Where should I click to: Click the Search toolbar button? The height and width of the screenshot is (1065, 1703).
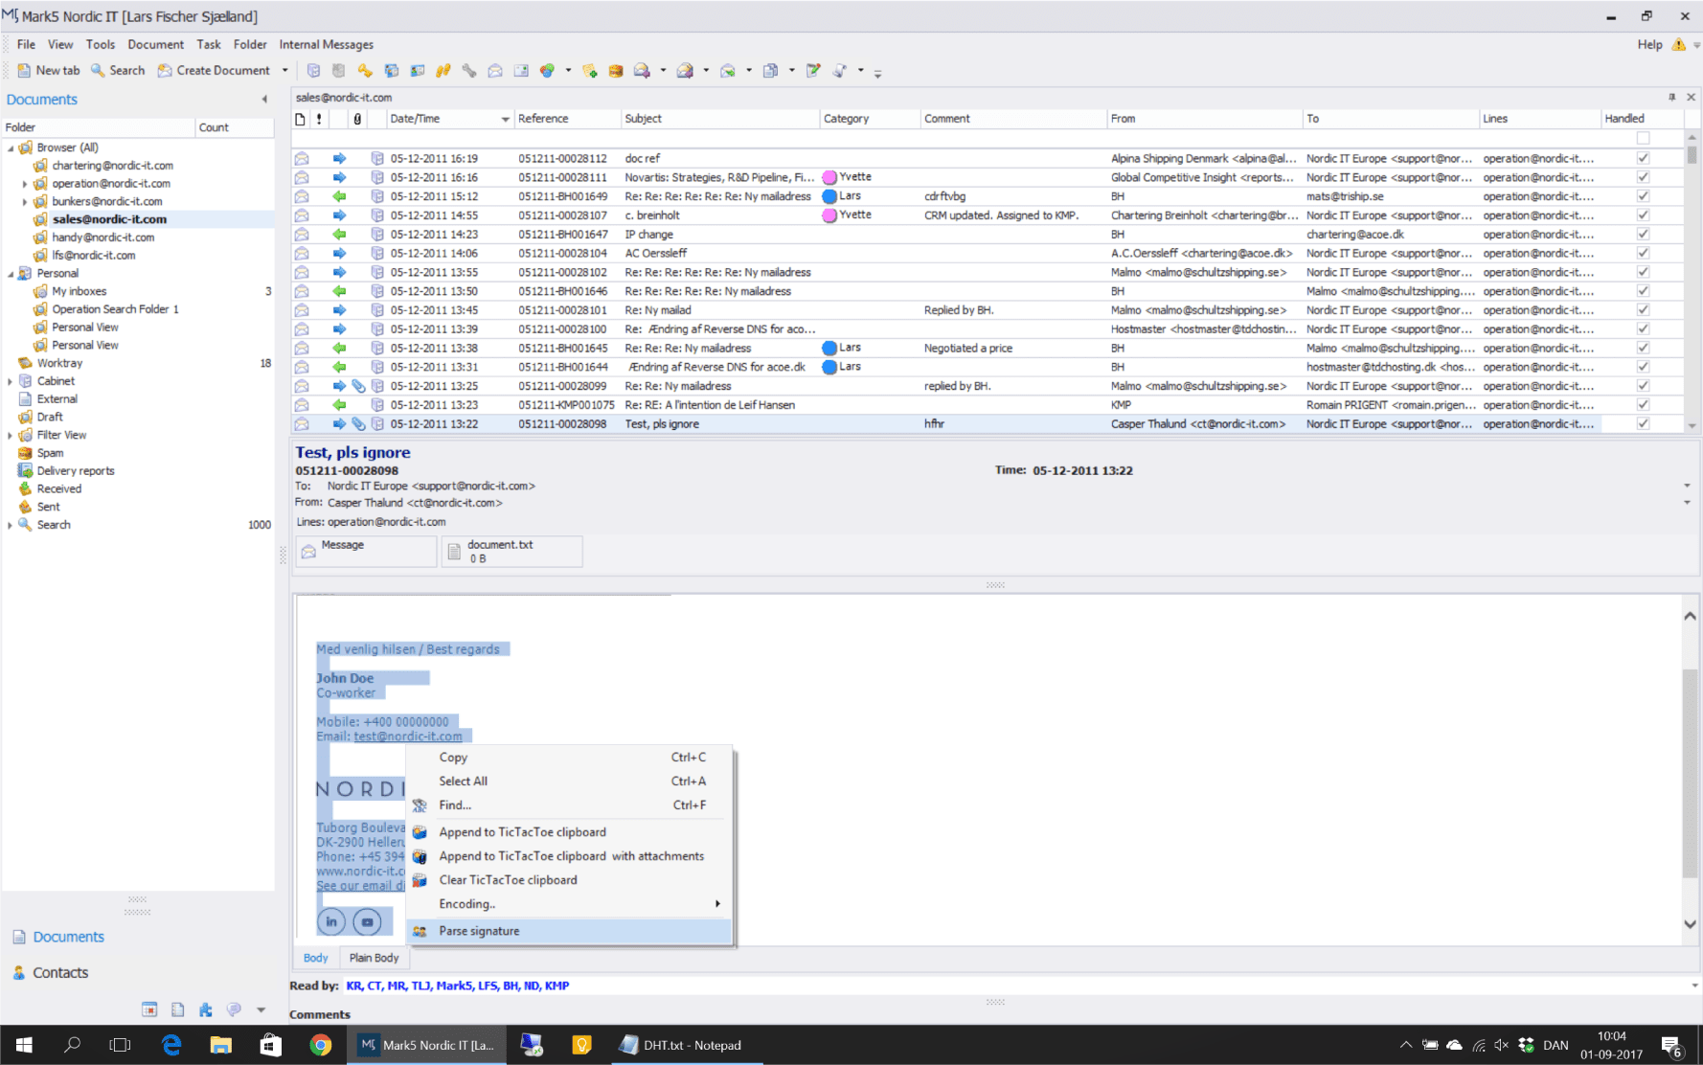(x=118, y=70)
